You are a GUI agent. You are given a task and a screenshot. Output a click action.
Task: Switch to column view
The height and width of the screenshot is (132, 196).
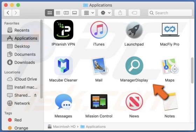click(x=66, y=13)
